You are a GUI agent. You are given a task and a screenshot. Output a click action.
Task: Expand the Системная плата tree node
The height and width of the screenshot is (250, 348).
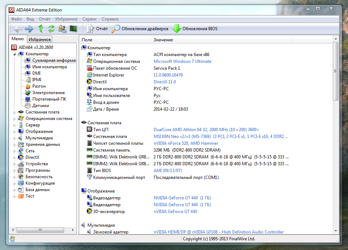pos(15,112)
